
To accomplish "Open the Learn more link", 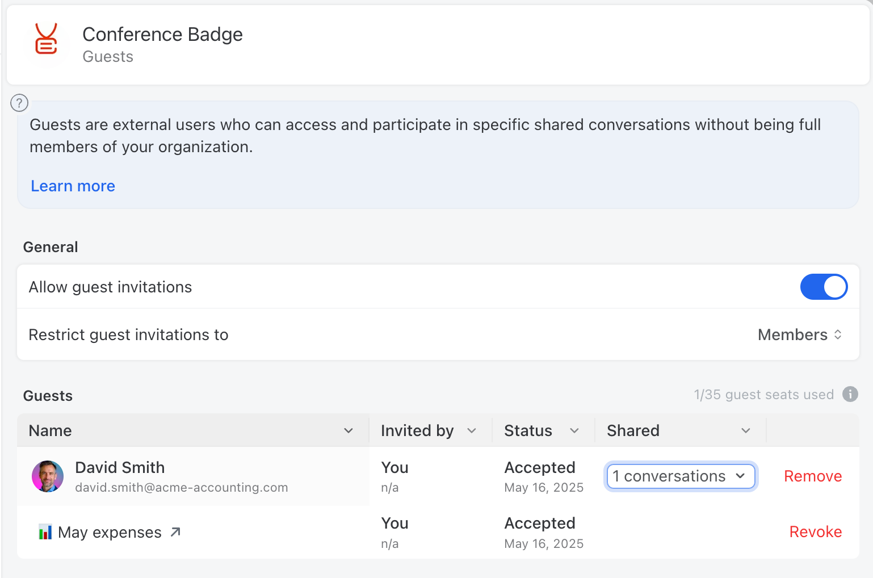I will [x=73, y=186].
